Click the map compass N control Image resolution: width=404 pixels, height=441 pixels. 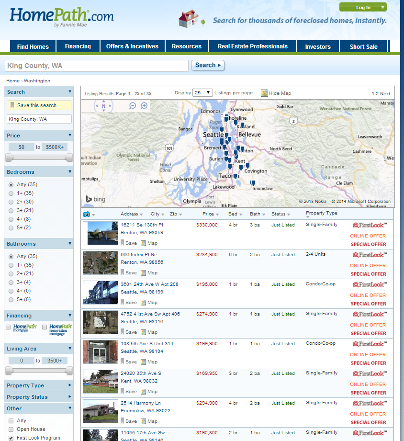point(103,106)
